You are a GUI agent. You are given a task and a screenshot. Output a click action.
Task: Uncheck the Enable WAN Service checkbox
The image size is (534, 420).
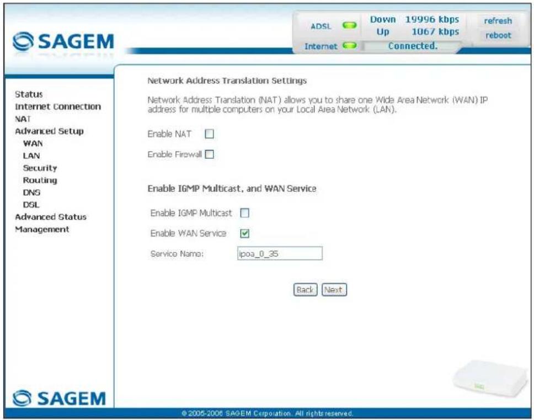[x=244, y=234]
